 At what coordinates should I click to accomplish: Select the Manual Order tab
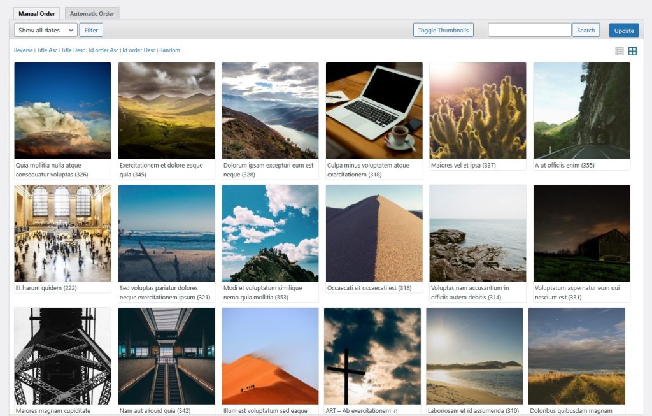[x=36, y=13]
